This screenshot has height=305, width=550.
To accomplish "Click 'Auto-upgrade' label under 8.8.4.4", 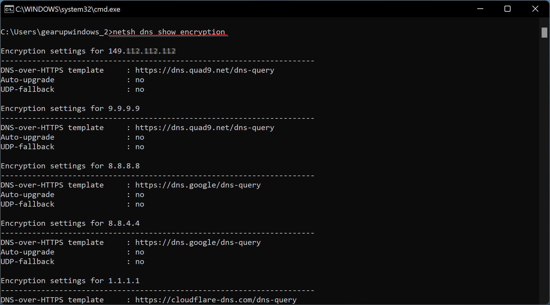I will (x=28, y=252).
